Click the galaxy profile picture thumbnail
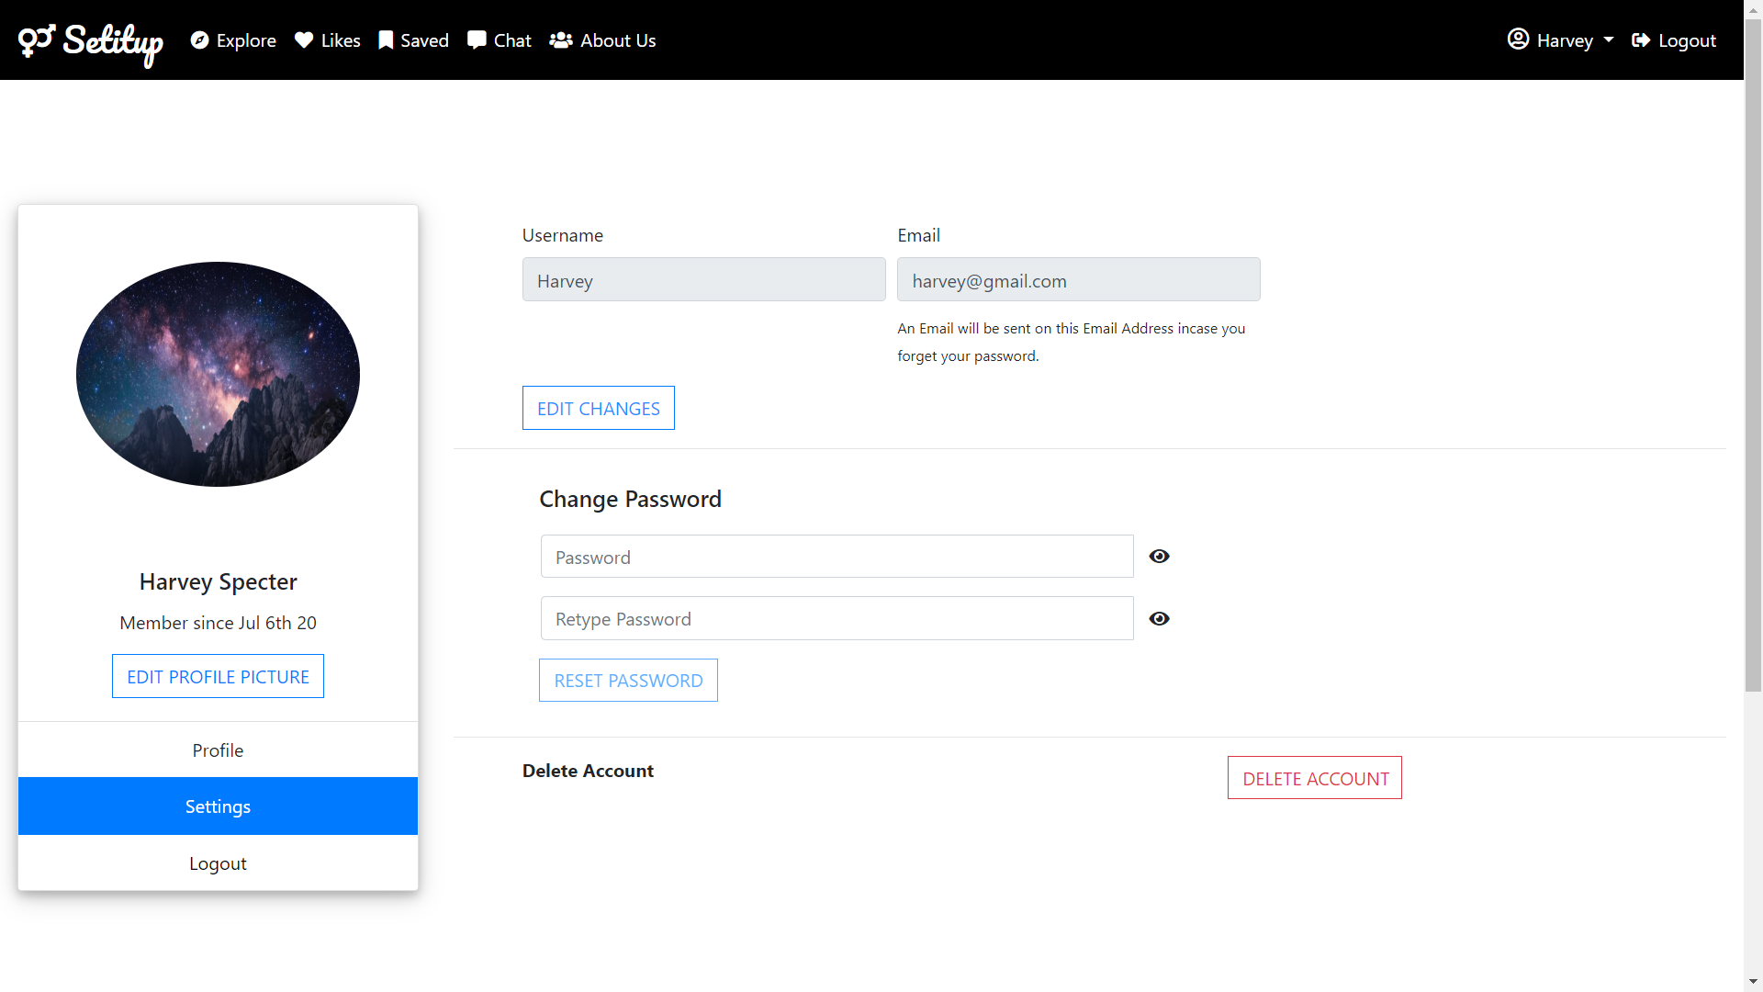This screenshot has height=992, width=1763. tap(218, 375)
